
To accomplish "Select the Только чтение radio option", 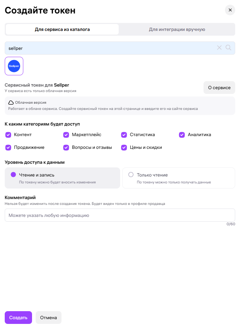I will (x=131, y=175).
